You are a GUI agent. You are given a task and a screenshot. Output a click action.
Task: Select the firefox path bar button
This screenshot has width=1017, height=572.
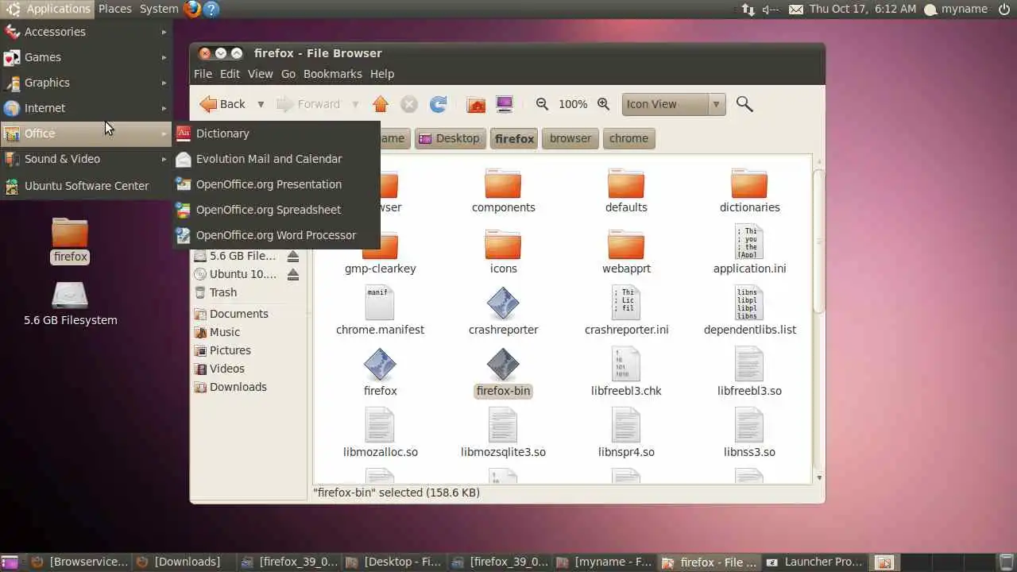(514, 138)
